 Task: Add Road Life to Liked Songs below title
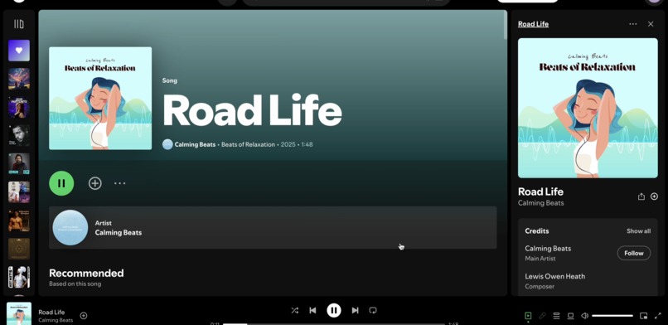pyautogui.click(x=94, y=183)
